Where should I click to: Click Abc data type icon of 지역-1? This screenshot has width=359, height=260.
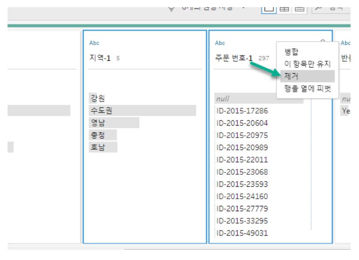click(94, 43)
